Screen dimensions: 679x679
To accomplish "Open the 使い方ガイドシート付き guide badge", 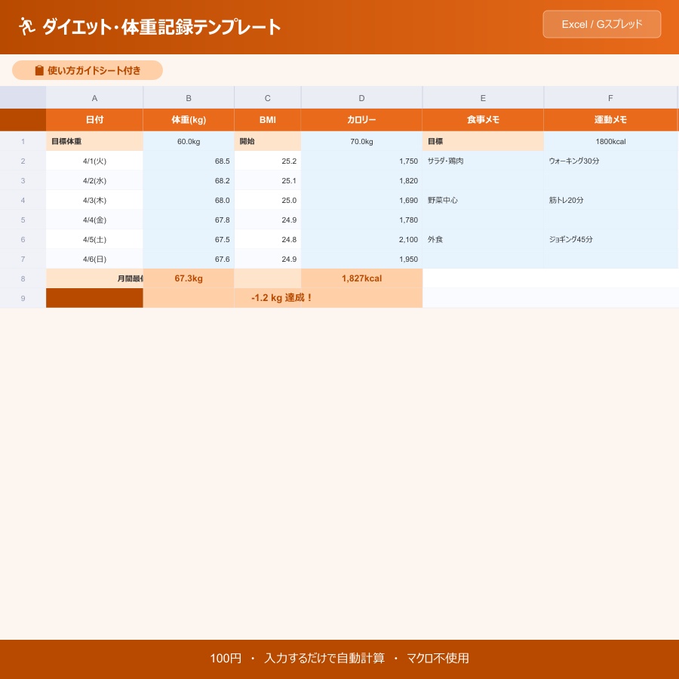I will (x=87, y=70).
